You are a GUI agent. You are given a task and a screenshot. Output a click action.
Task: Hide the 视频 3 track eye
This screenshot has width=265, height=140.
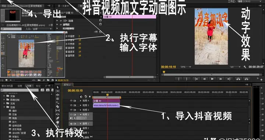coord(71,105)
